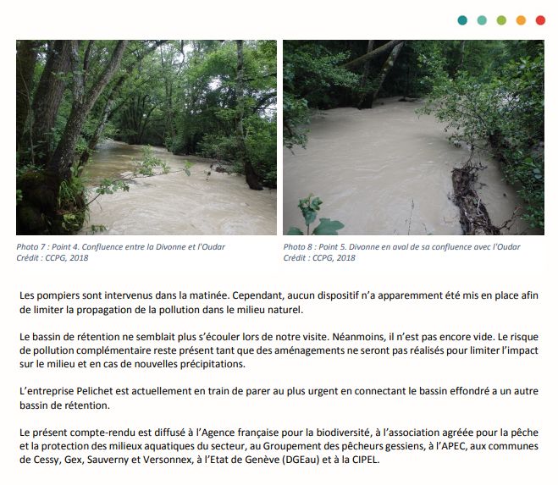Click the green dot in header
The image size is (558, 485).
coord(501,20)
